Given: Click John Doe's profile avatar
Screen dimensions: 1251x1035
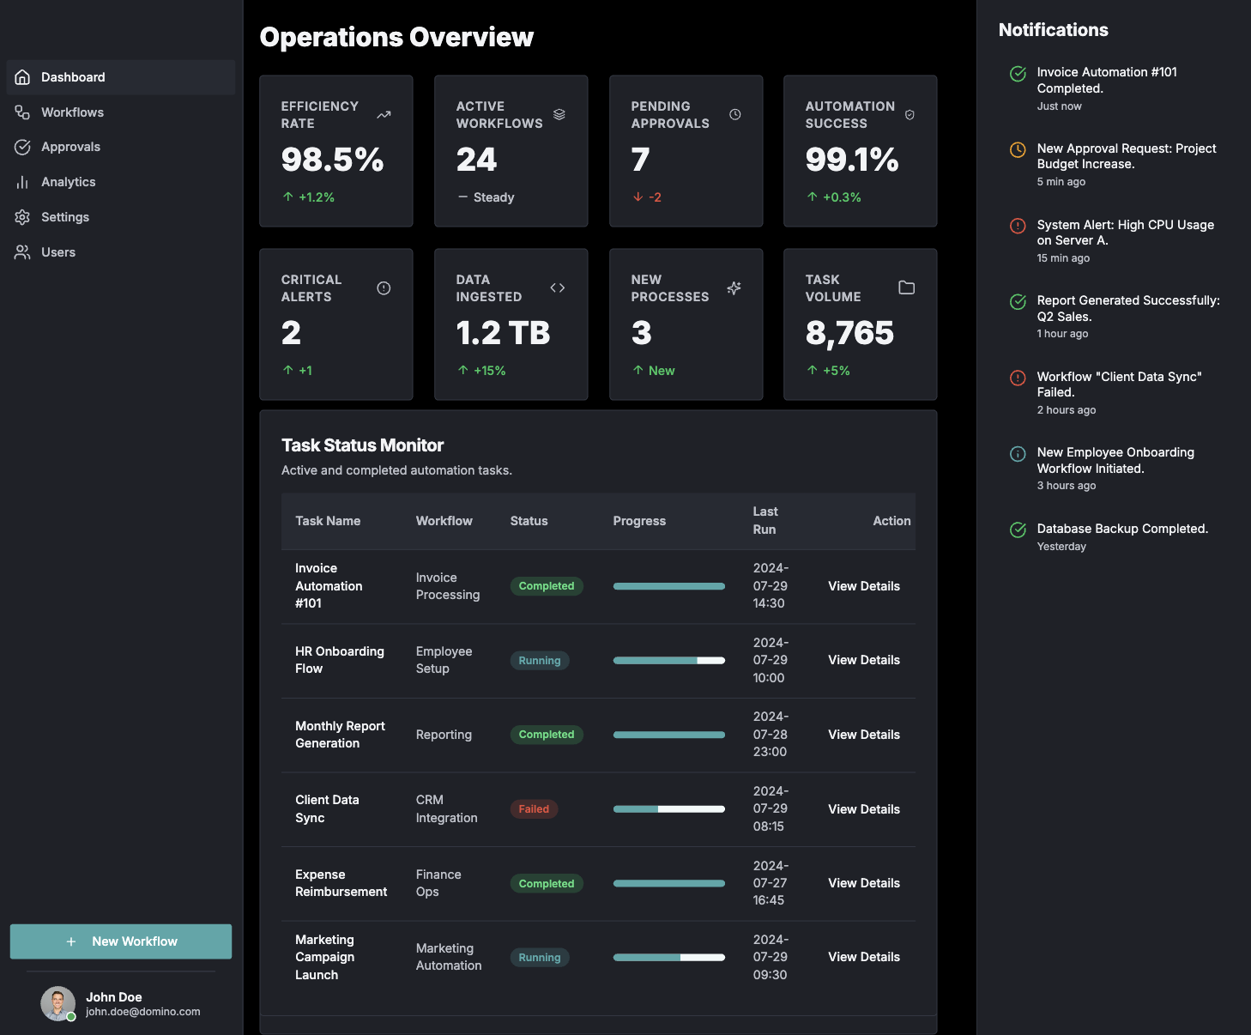Looking at the screenshot, I should pyautogui.click(x=58, y=1003).
